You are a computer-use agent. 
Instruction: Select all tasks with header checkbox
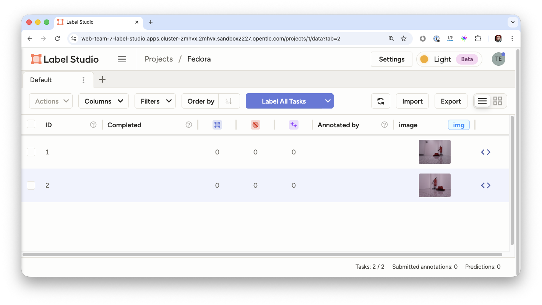[31, 124]
